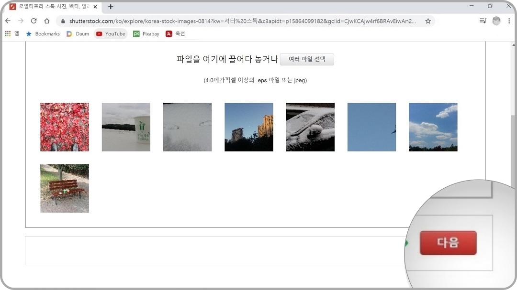Click the home icon
The height and width of the screenshot is (290, 517).
(x=47, y=21)
